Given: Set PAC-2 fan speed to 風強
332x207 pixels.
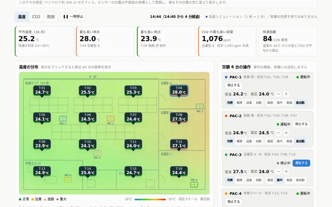Looking at the screenshot, I should point(289,141).
